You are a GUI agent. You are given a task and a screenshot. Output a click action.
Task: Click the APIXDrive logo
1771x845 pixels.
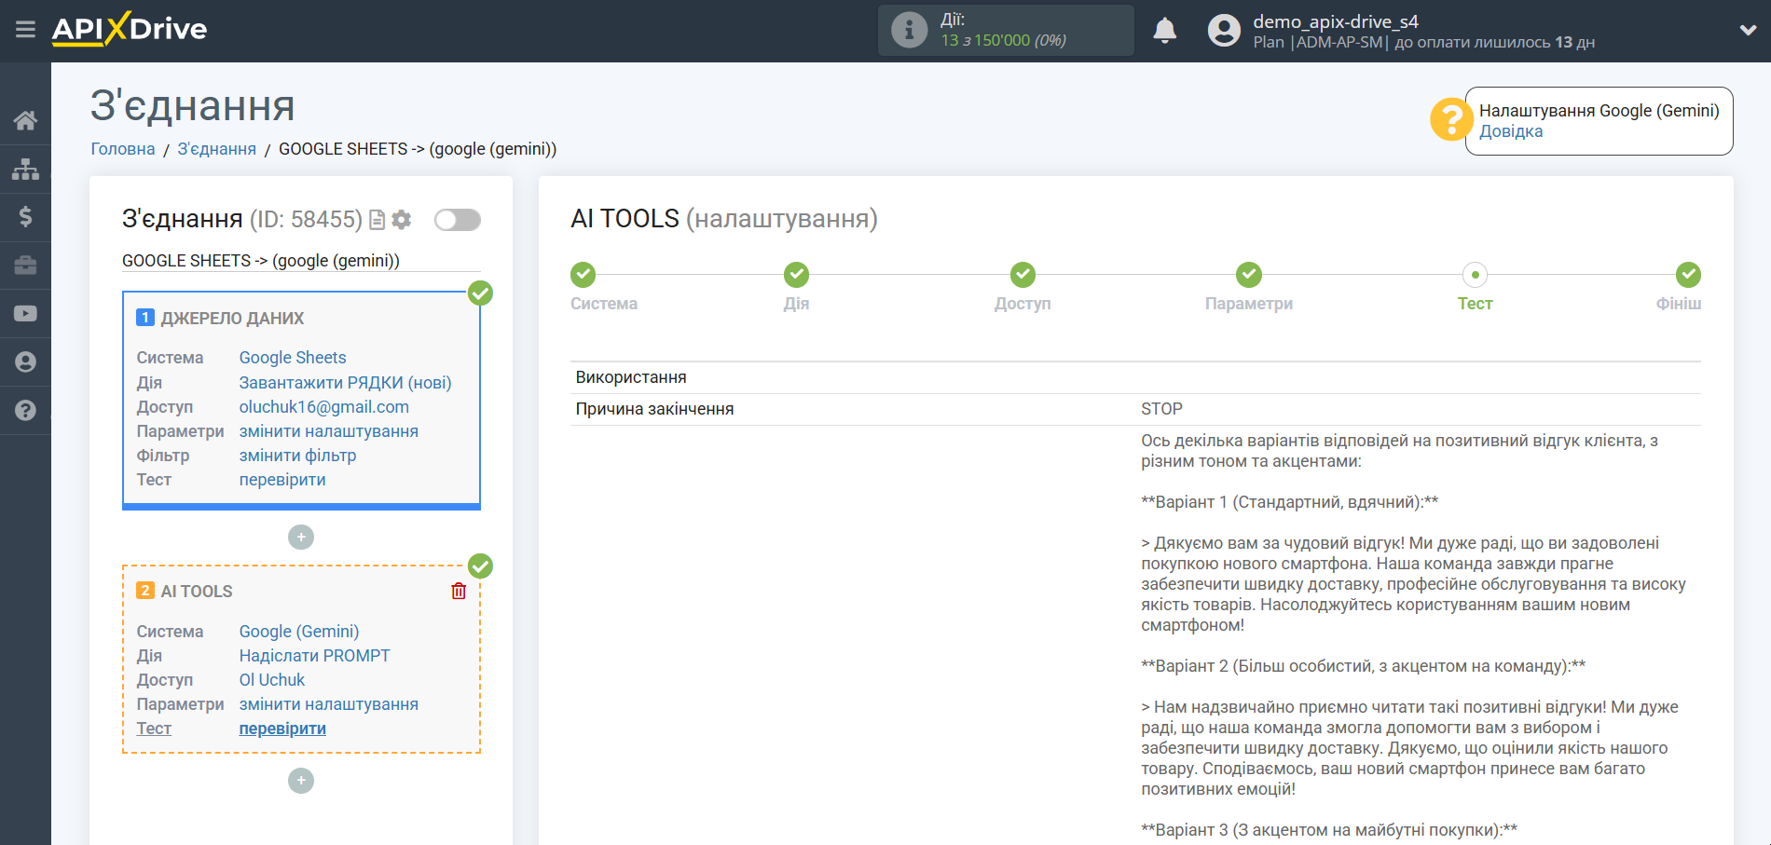coord(130,30)
